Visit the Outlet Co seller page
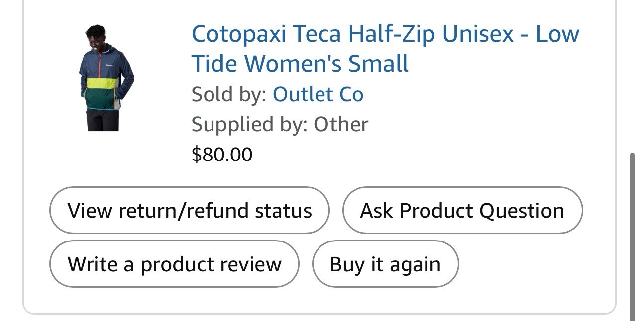This screenshot has height=321, width=639. 318,94
